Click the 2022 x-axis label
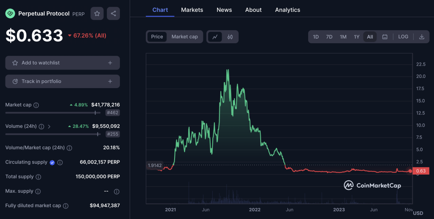This screenshot has height=219, width=434. [x=255, y=210]
